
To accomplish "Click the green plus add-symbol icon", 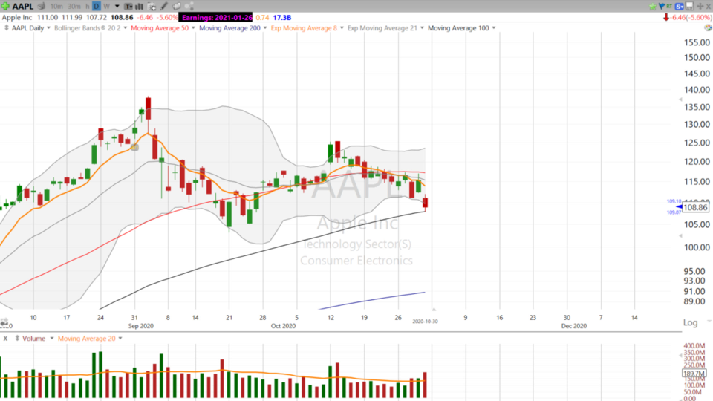I will [x=5, y=7].
